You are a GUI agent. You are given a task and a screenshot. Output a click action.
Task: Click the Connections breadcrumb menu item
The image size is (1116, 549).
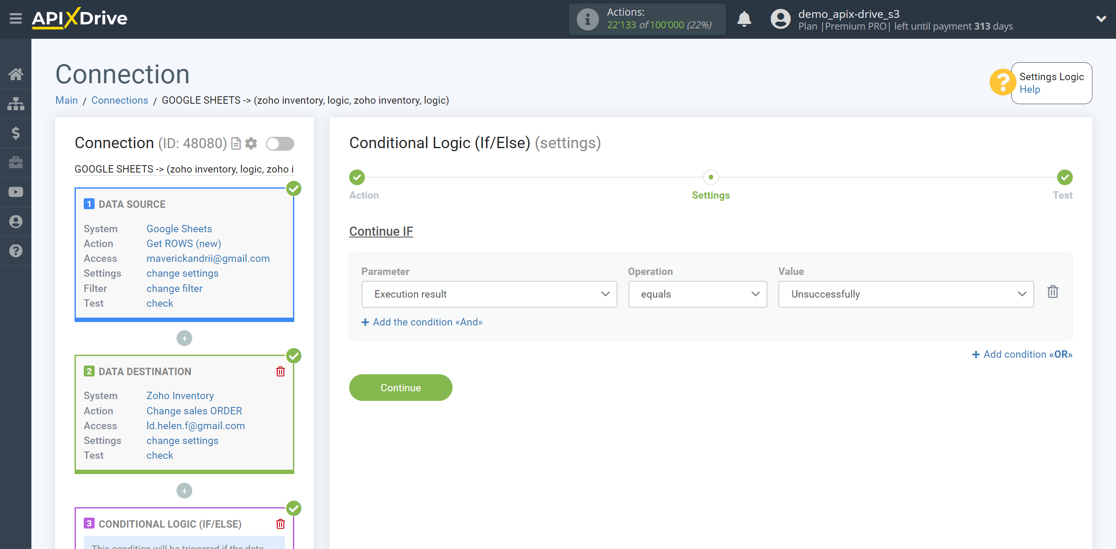[x=118, y=99]
